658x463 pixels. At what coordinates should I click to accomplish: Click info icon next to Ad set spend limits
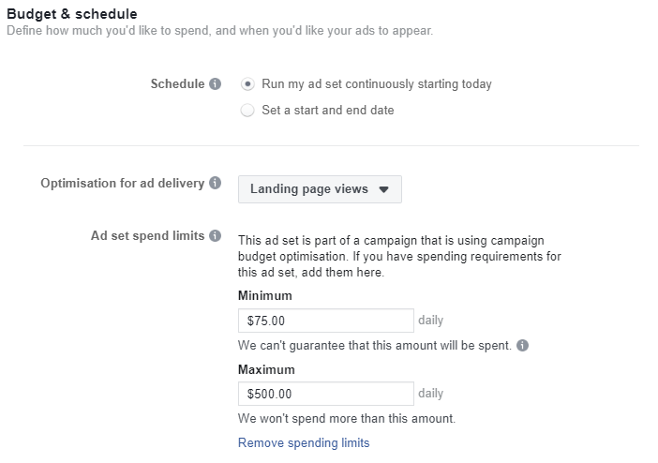216,236
